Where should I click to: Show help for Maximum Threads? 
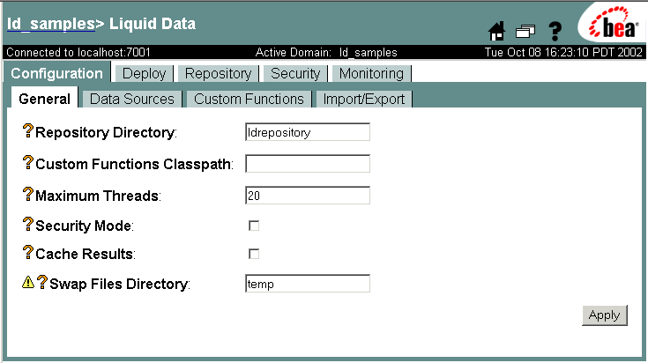tap(27, 194)
